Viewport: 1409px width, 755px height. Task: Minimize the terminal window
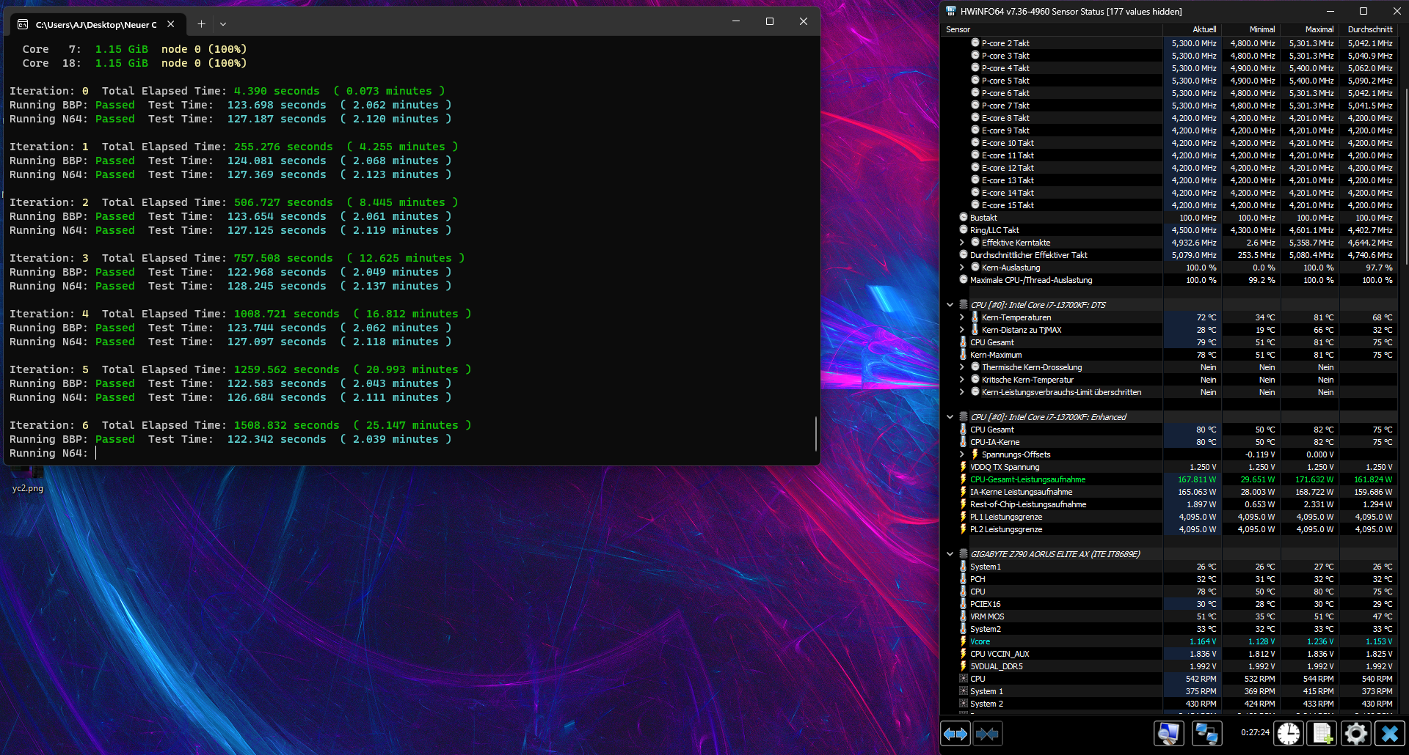[x=736, y=21]
